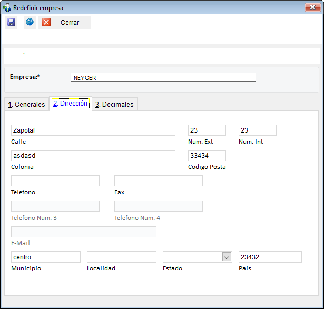This screenshot has height=309, width=324.
Task: Select the 2. Dirección tab
Action: click(71, 104)
